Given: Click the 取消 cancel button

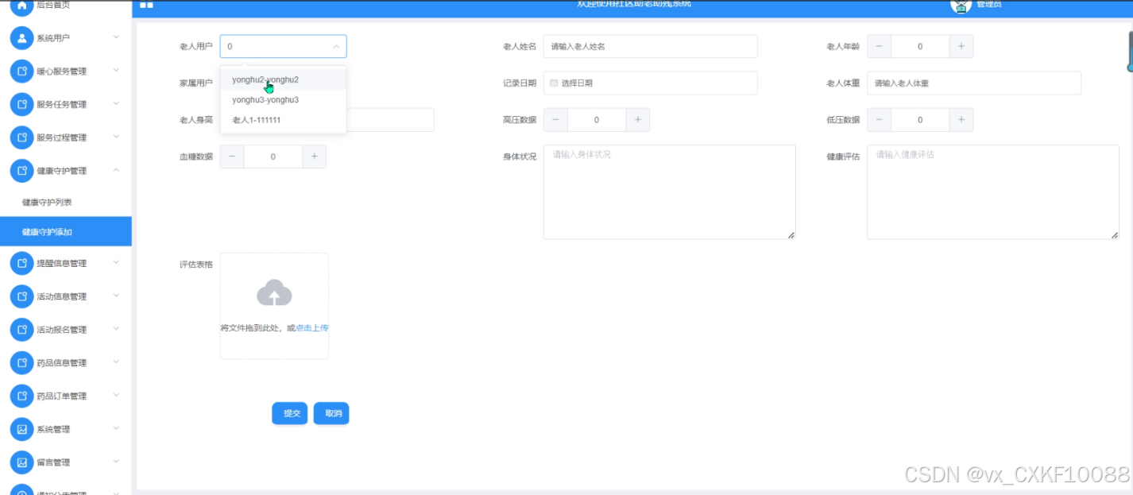Looking at the screenshot, I should pos(331,413).
